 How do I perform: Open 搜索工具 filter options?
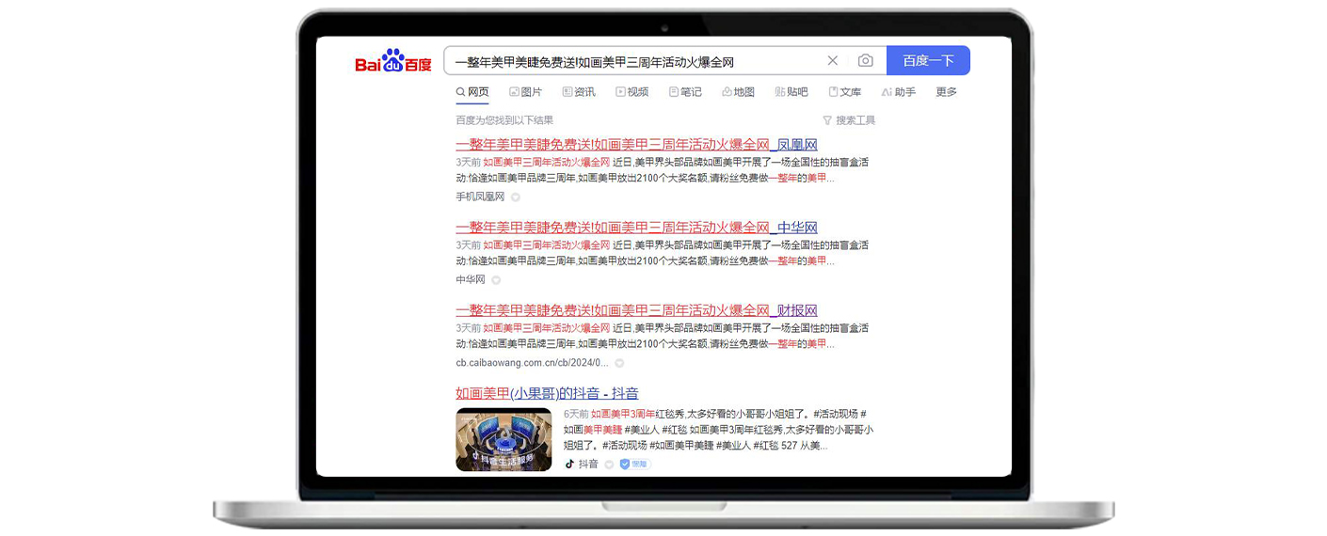click(849, 120)
